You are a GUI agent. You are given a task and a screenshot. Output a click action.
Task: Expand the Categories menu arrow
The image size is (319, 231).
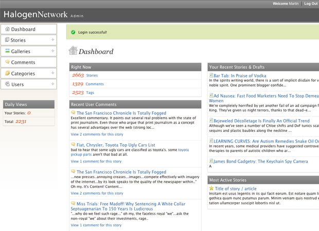[52, 73]
